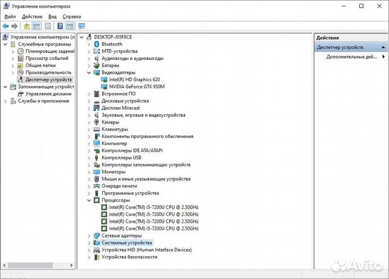The image size is (389, 279).
Task: Select Контроллеры запоминающих устройств label
Action: point(146,165)
